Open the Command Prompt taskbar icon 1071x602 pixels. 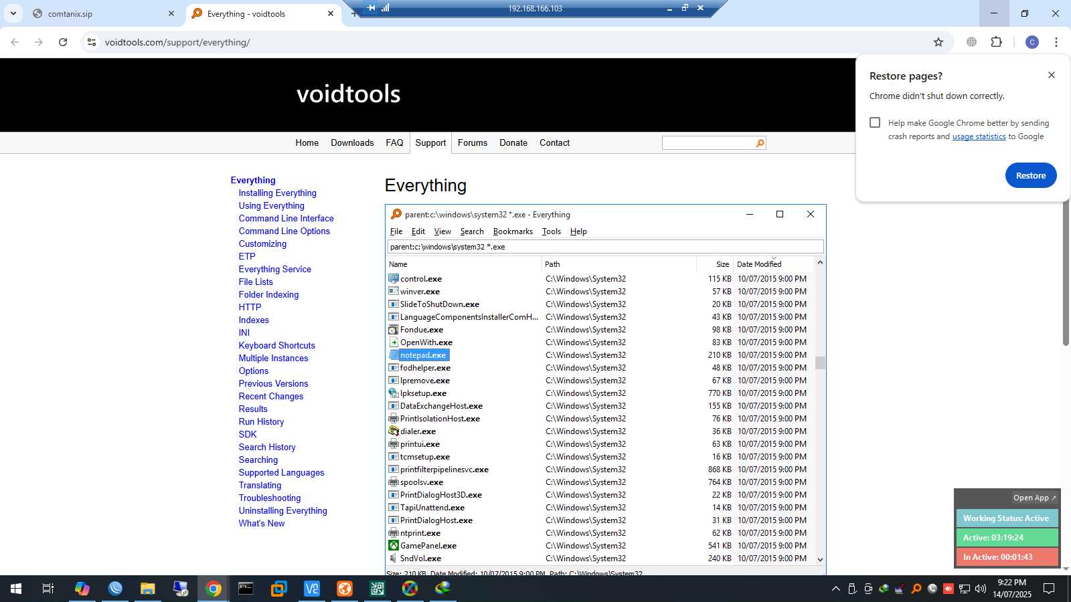point(246,589)
